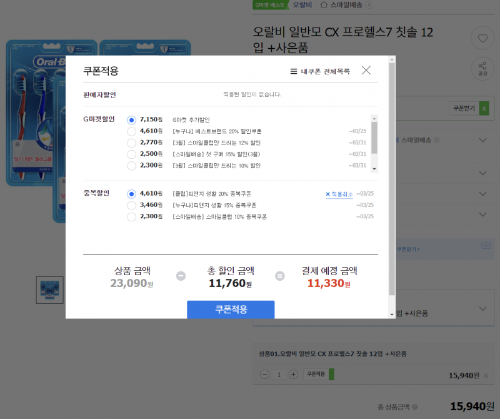Select the 2,770원 스마일클럽 12% 할인 radio
500x419 pixels.
[x=131, y=143]
